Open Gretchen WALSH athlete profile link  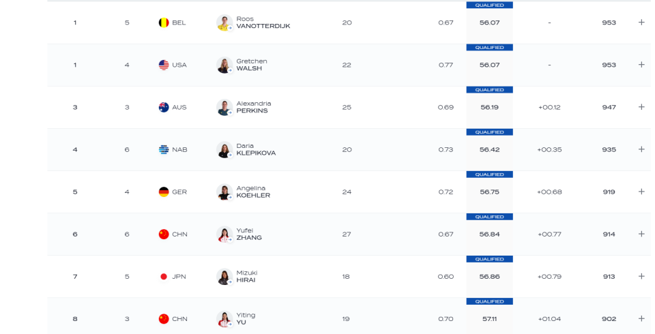coord(252,65)
